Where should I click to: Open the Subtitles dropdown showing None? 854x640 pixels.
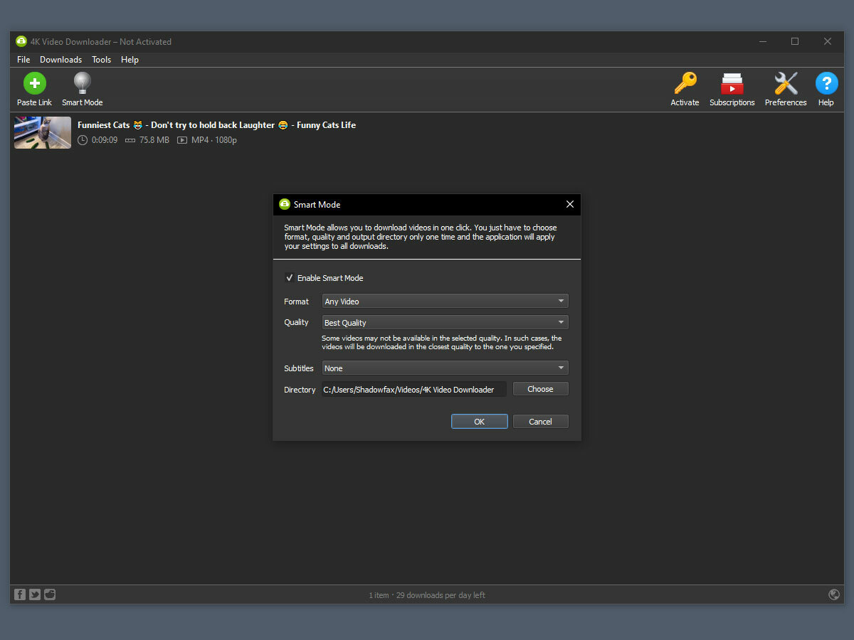coord(446,368)
